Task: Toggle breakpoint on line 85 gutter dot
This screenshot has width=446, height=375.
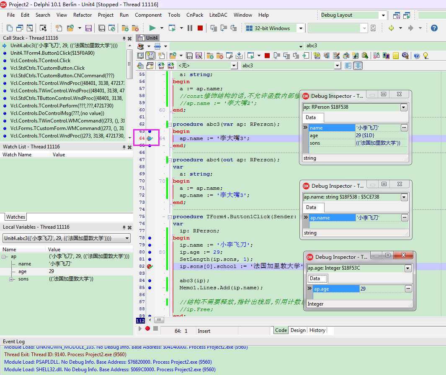Action: [150, 288]
